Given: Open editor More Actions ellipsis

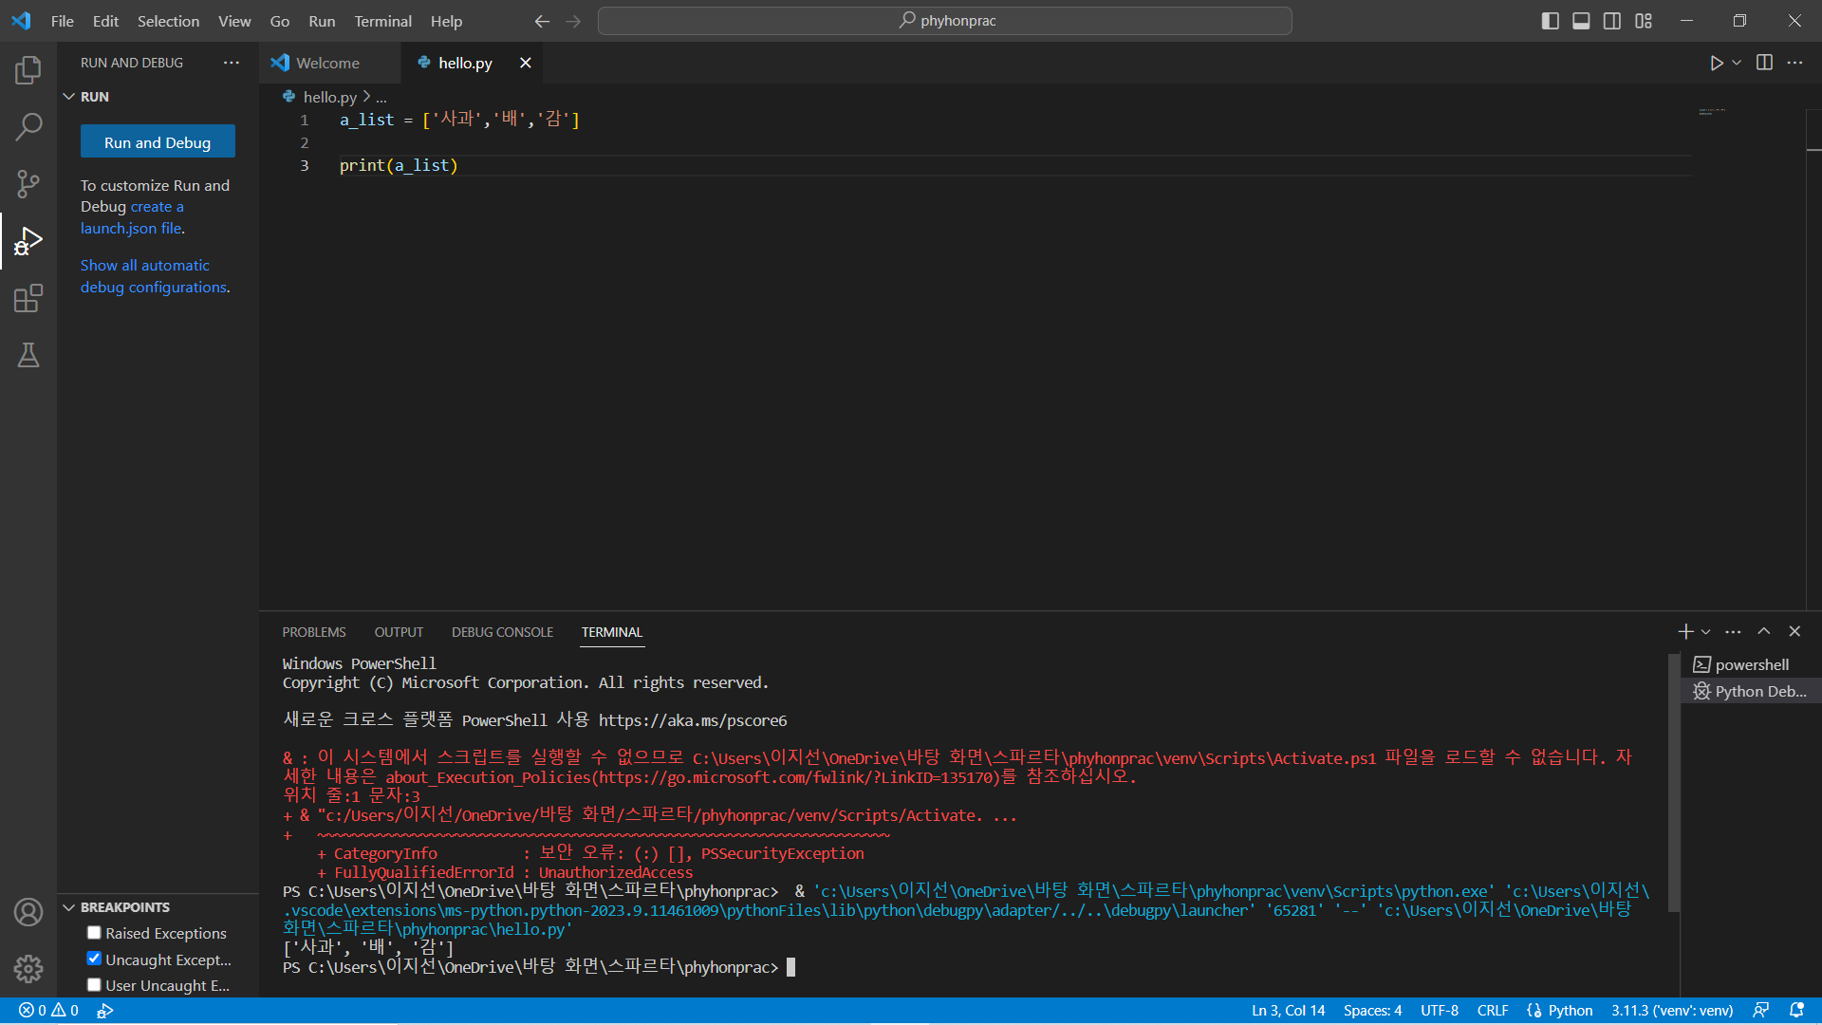Looking at the screenshot, I should 1794,63.
